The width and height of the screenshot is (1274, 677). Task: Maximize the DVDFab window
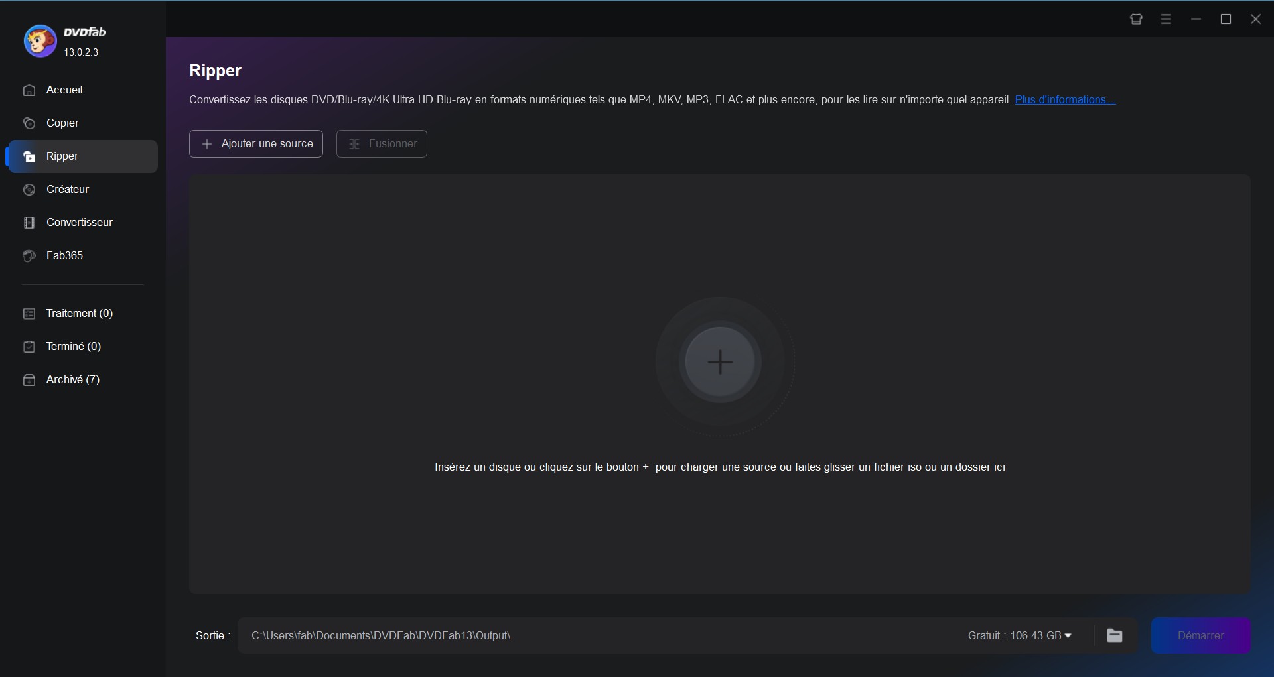pyautogui.click(x=1226, y=19)
